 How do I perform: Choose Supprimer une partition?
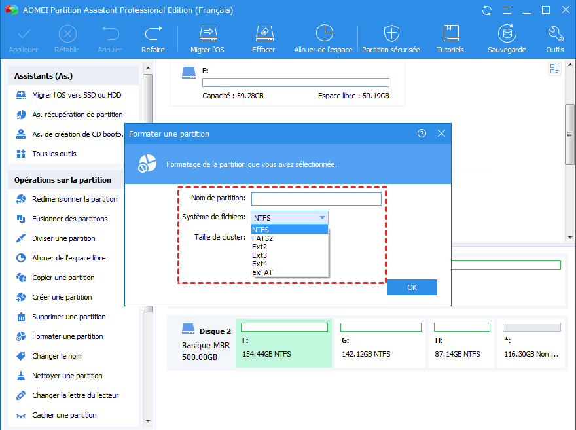tap(69, 317)
